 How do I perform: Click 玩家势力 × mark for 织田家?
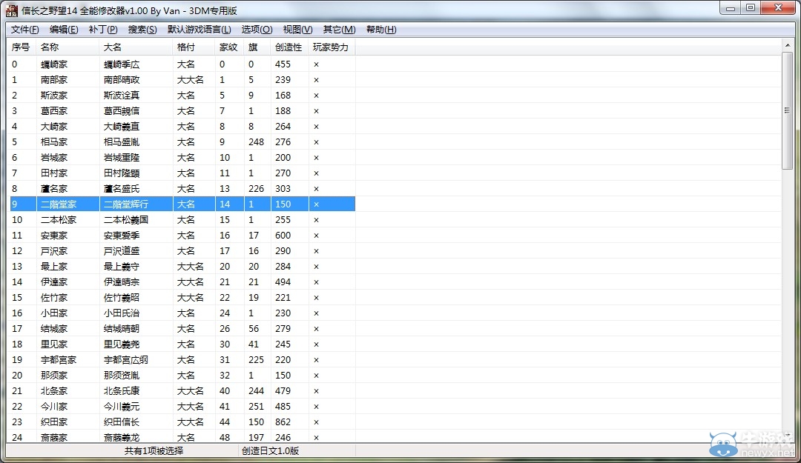coord(316,422)
